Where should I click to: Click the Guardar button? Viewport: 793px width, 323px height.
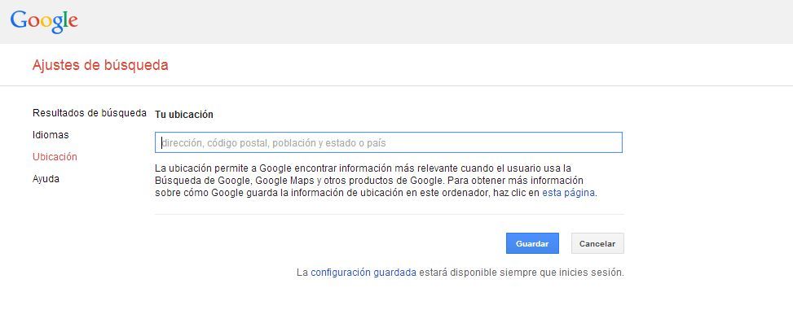click(x=532, y=243)
